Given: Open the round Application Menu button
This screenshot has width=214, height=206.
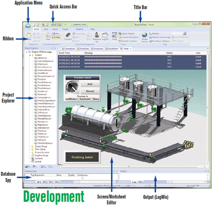Looking at the screenshot, I should [28, 26].
